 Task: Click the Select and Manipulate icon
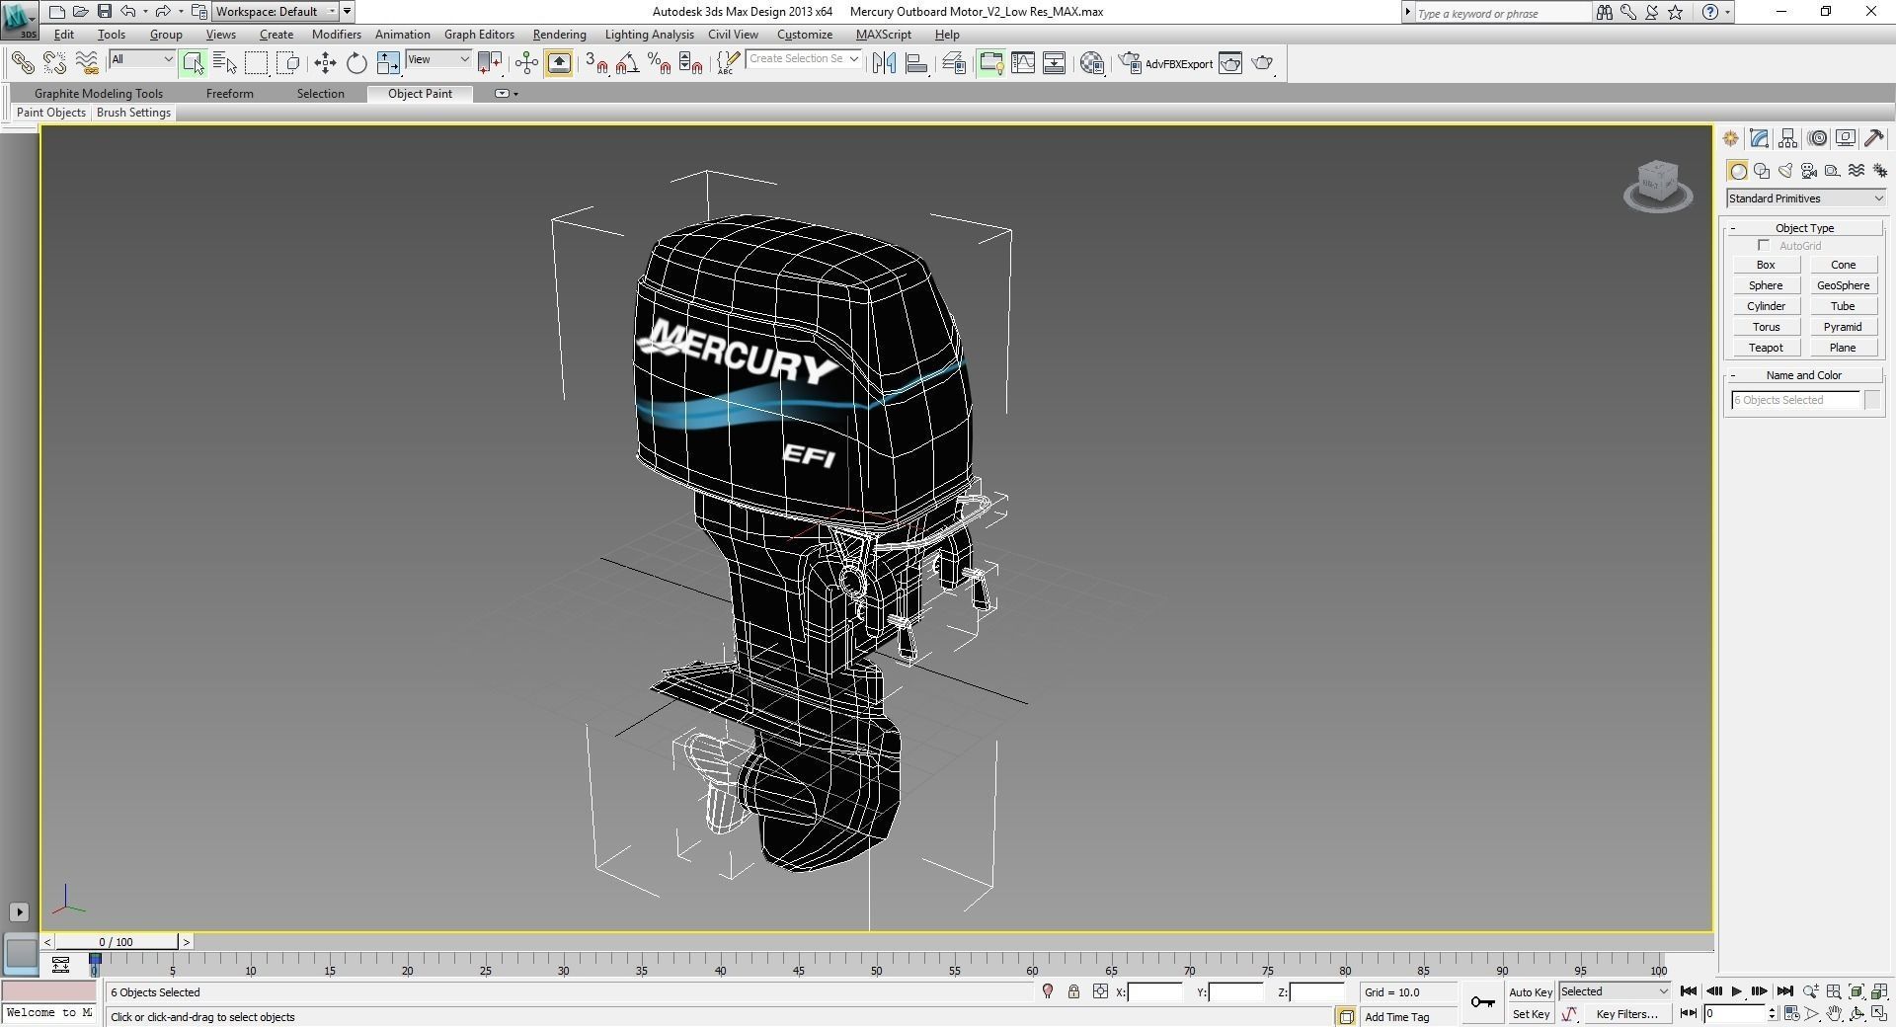(x=526, y=63)
